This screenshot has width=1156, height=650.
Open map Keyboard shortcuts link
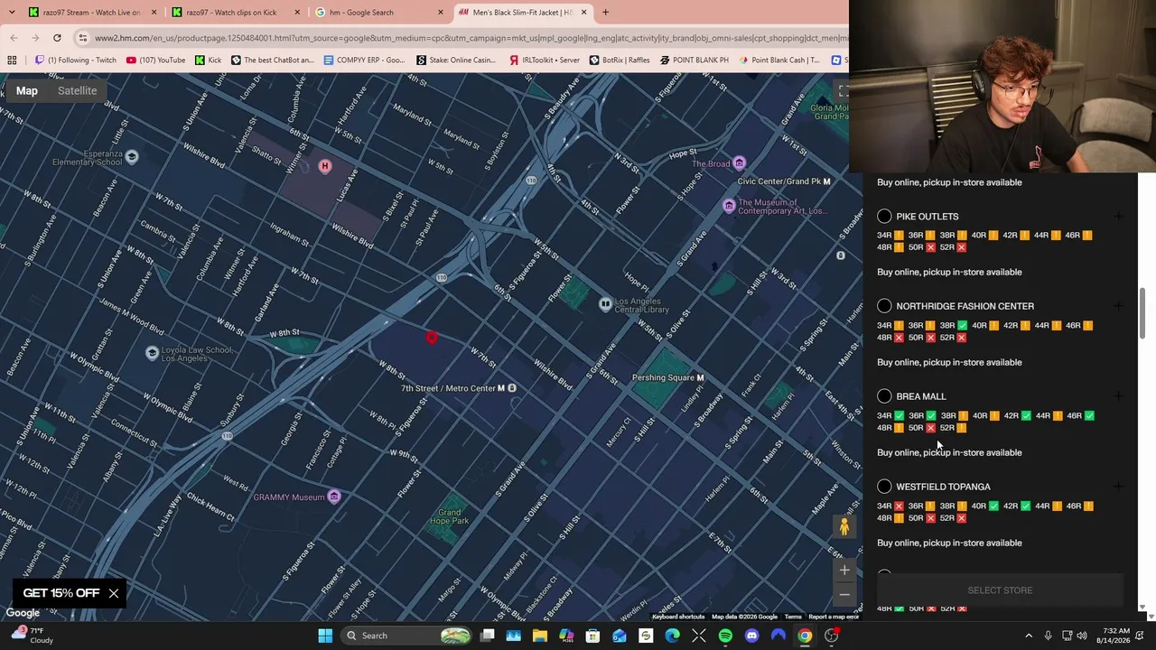coord(678,617)
